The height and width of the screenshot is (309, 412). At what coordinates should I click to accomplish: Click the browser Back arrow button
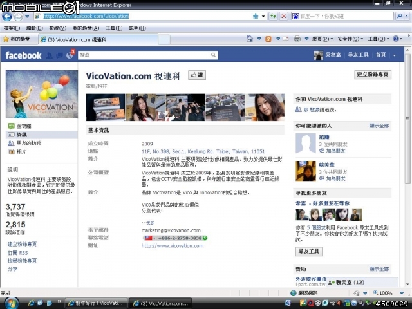(7, 17)
